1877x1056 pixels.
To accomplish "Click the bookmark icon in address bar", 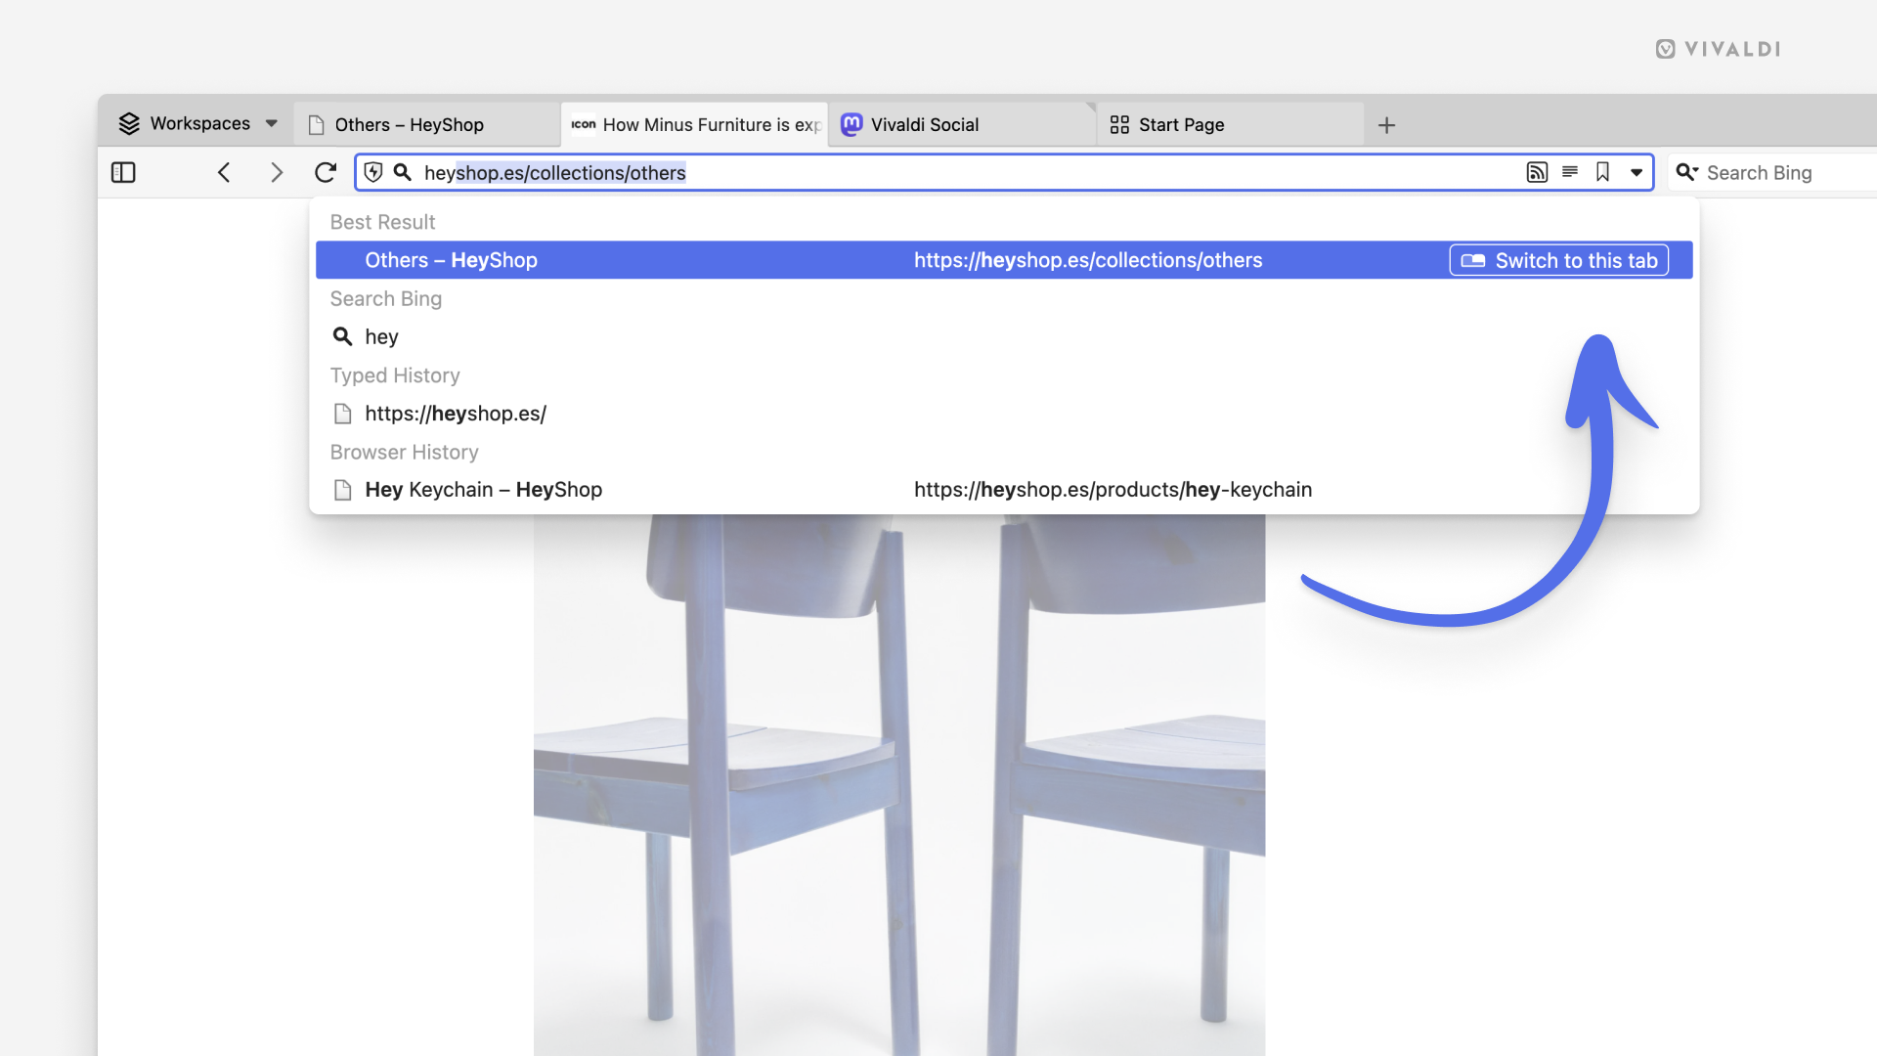I will click(1601, 171).
